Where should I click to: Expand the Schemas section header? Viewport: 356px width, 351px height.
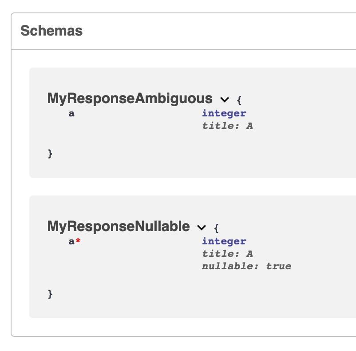pyautogui.click(x=52, y=31)
